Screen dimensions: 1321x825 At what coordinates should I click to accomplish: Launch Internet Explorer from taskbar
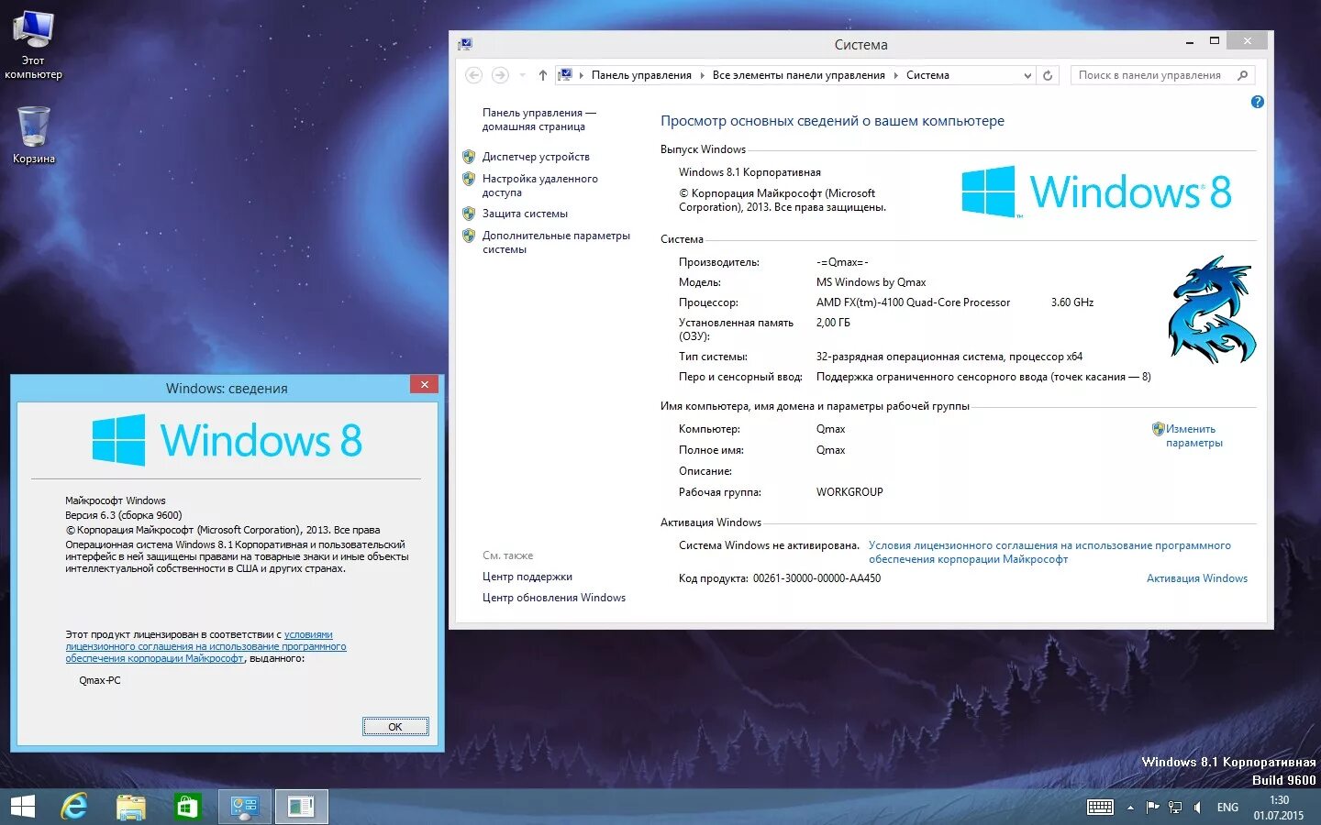(74, 807)
